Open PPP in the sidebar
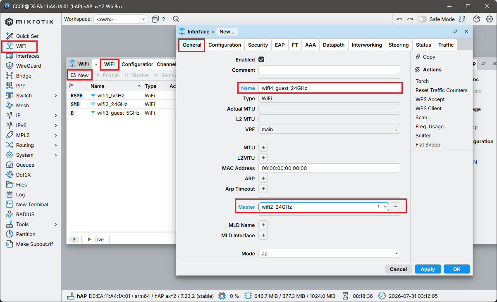The width and height of the screenshot is (497, 302). click(21, 85)
